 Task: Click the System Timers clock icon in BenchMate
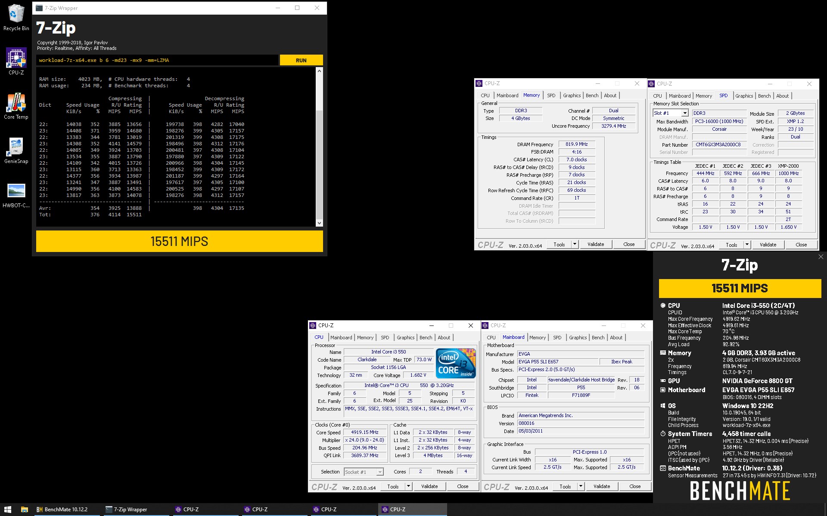tap(662, 434)
